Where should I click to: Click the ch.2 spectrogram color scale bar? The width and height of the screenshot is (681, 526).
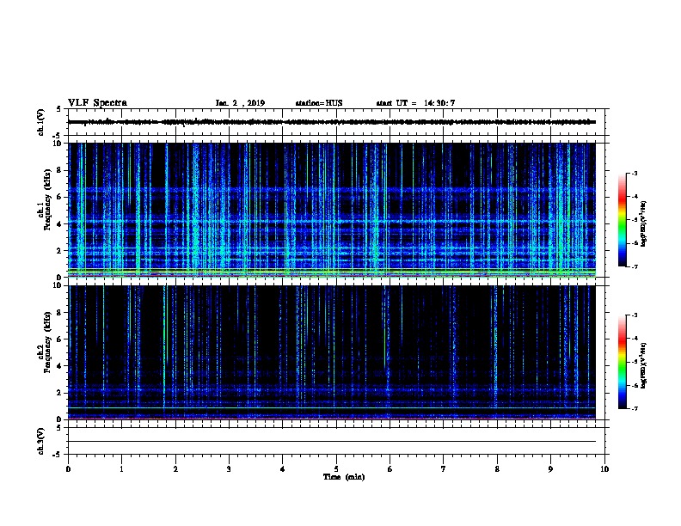(x=622, y=362)
